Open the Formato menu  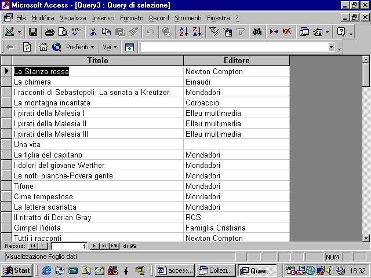(x=132, y=18)
